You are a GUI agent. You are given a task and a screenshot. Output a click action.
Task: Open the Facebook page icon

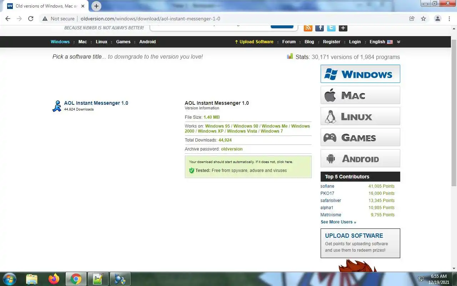click(x=320, y=28)
